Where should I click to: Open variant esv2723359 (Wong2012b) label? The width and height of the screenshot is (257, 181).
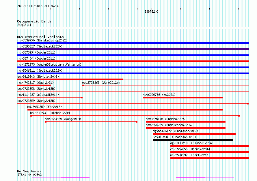point(36,101)
